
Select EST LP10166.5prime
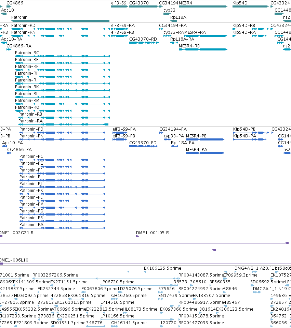coord(137,319)
